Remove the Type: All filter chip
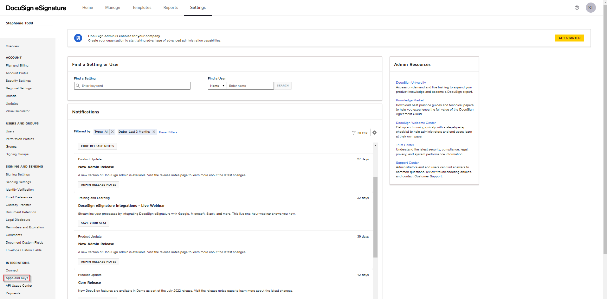The image size is (607, 299). point(112,132)
